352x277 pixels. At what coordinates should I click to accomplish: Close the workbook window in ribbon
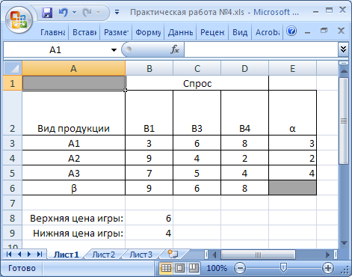(x=341, y=31)
